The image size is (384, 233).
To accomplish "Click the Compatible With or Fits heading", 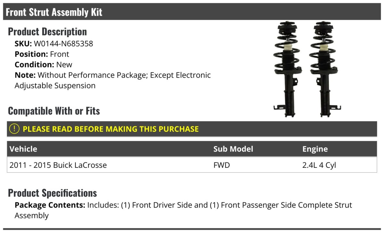I will pyautogui.click(x=54, y=111).
